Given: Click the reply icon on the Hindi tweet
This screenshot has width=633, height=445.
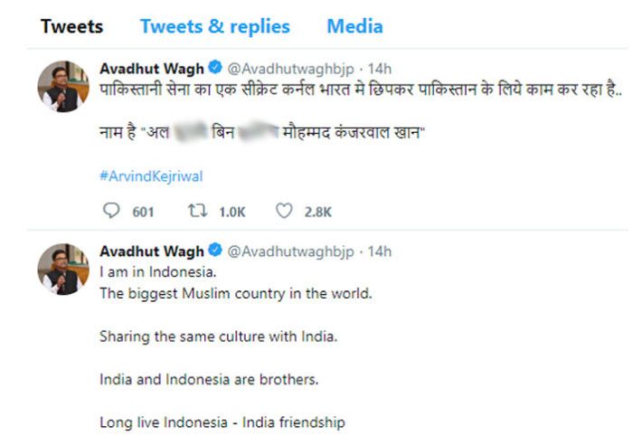Looking at the screenshot, I should pos(112,211).
